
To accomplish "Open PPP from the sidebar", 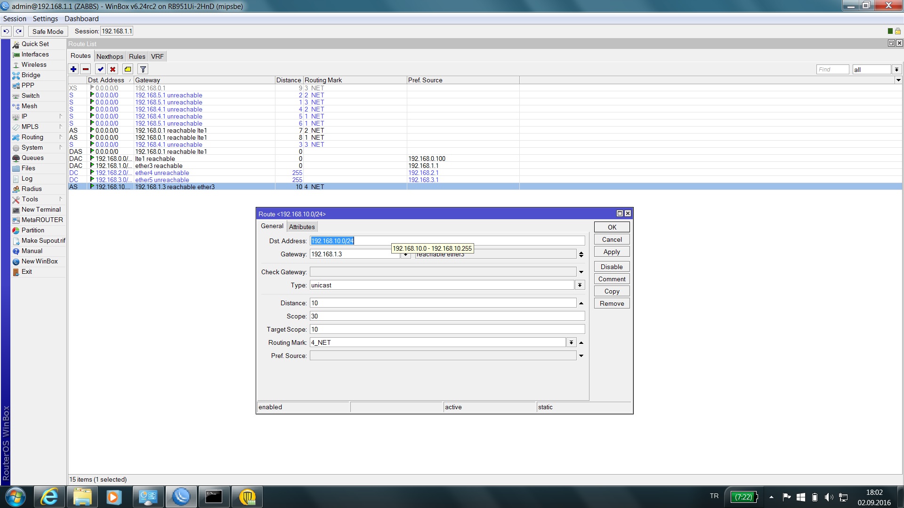I will coord(28,85).
